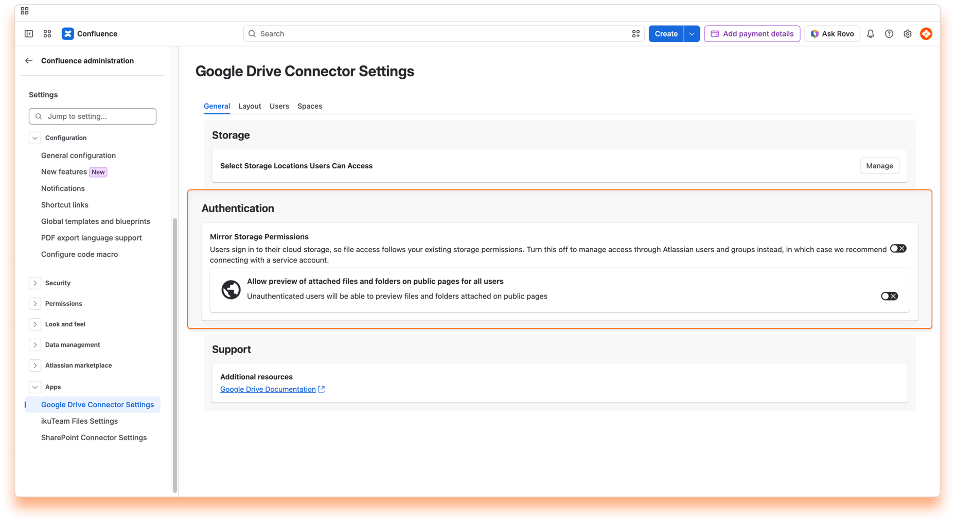The width and height of the screenshot is (955, 522).
Task: Click Add payment details button
Action: coord(752,33)
